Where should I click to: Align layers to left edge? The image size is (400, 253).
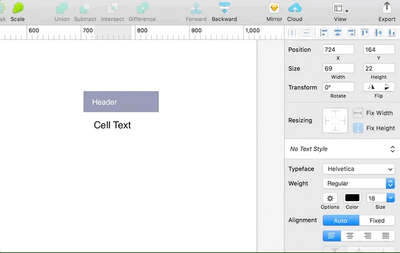tap(324, 32)
